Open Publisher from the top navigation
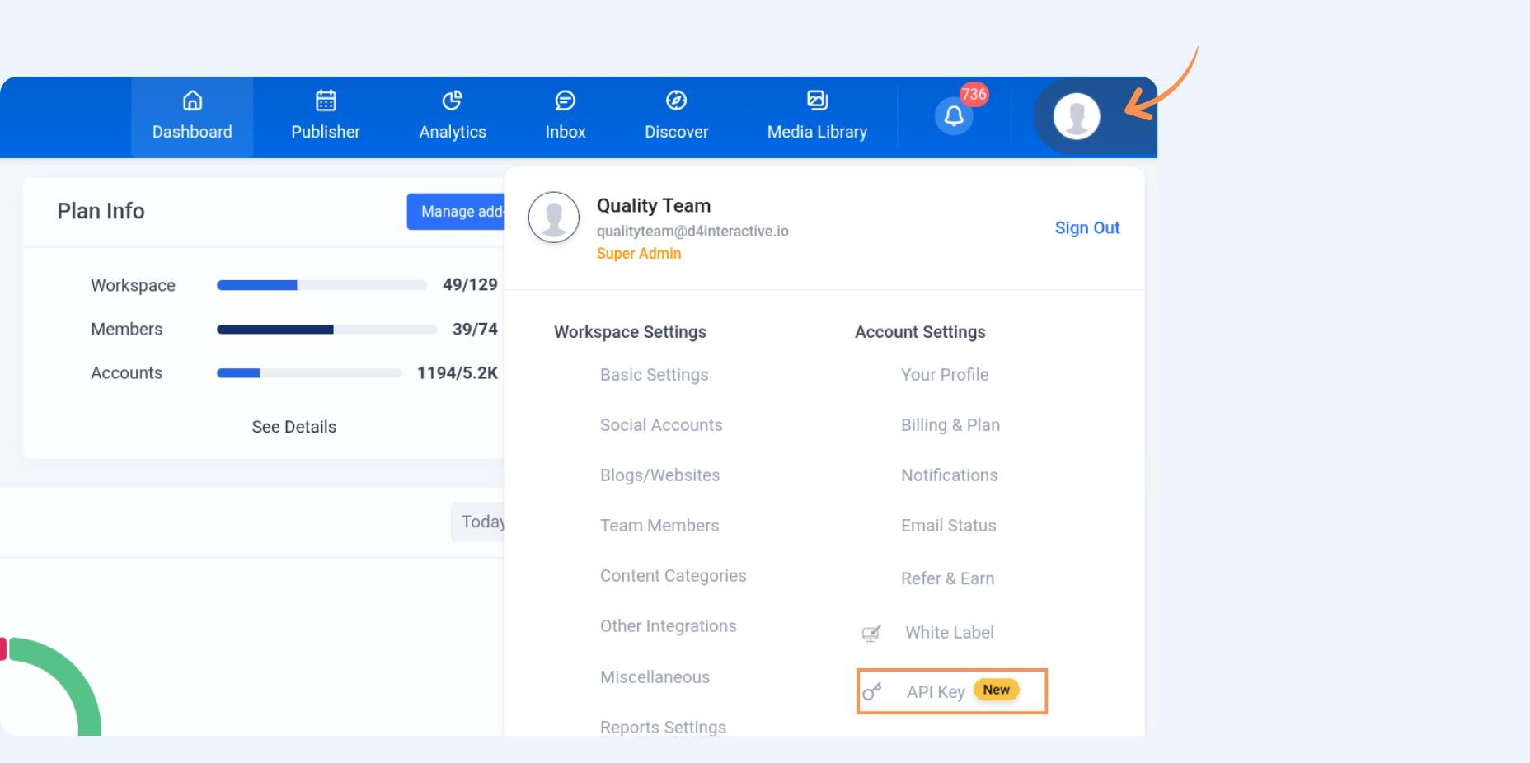1530x763 pixels. tap(325, 116)
